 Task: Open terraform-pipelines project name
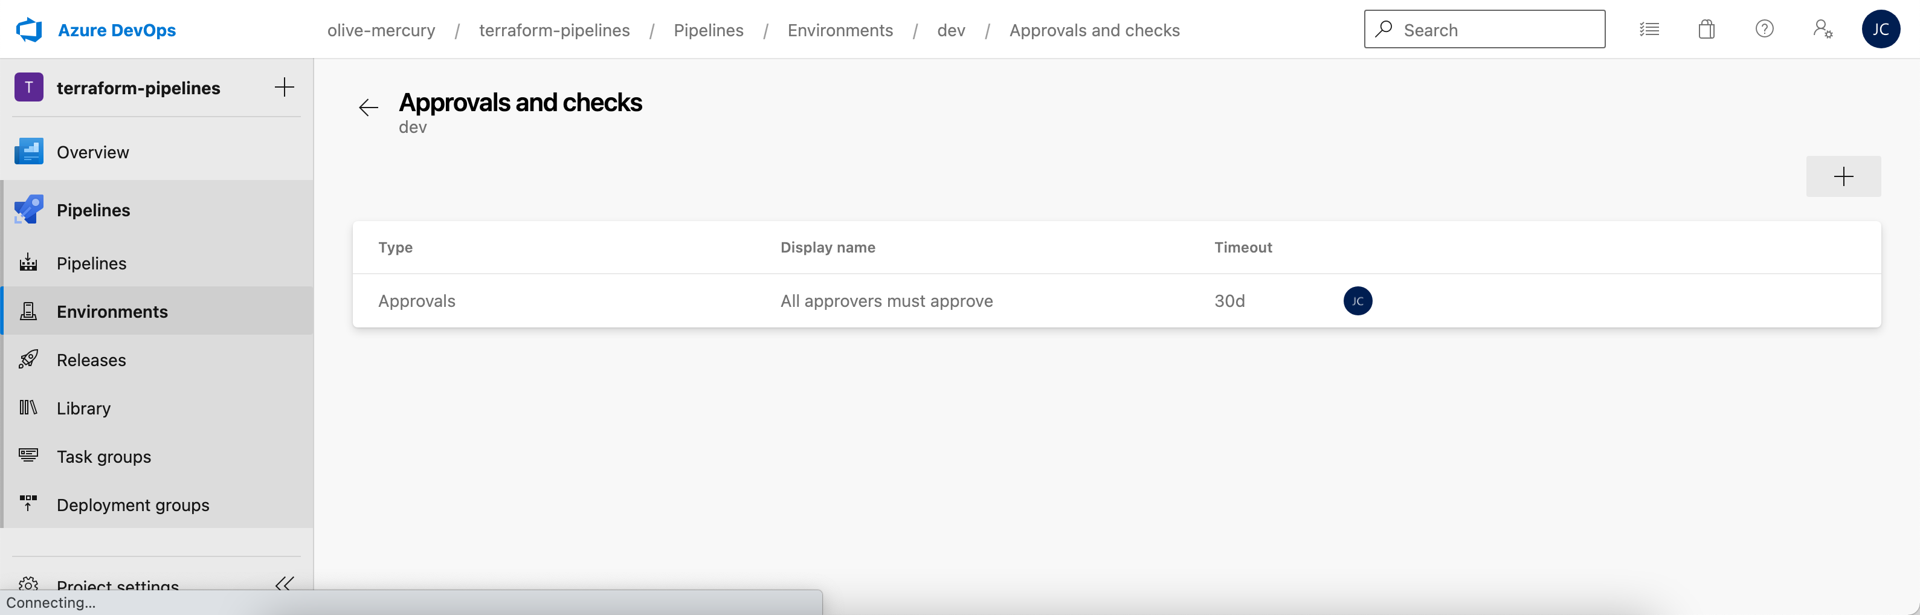138,87
